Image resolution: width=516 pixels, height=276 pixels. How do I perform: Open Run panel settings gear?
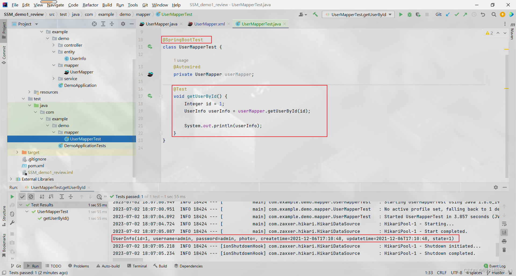[496, 187]
